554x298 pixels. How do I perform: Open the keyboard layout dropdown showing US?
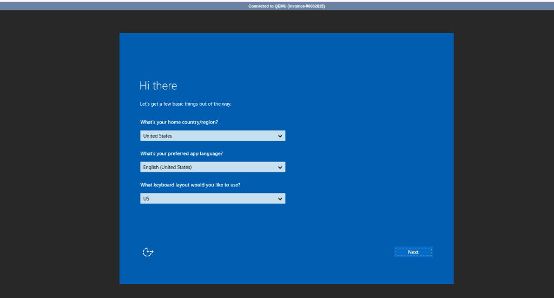(x=213, y=198)
